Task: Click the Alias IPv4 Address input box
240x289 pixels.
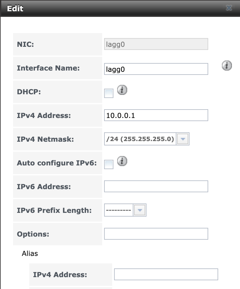Action: click(166, 274)
